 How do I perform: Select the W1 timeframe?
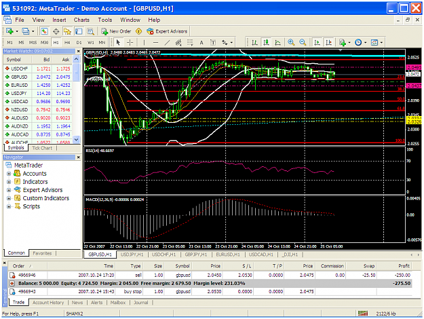pos(91,43)
